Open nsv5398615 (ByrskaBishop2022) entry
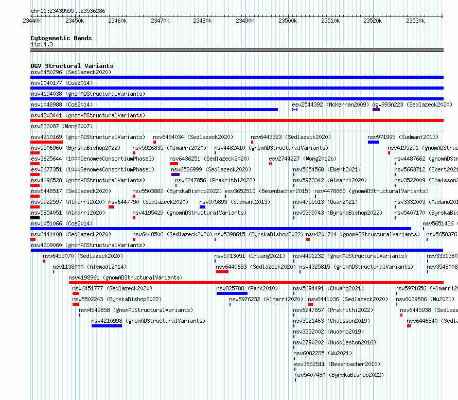The image size is (458, 400). point(259,234)
